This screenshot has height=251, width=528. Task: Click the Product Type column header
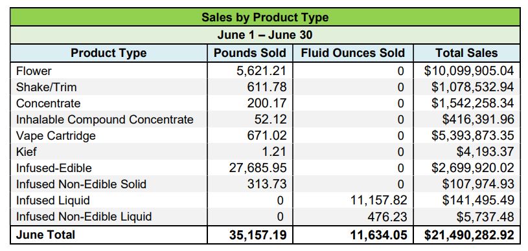click(x=108, y=53)
